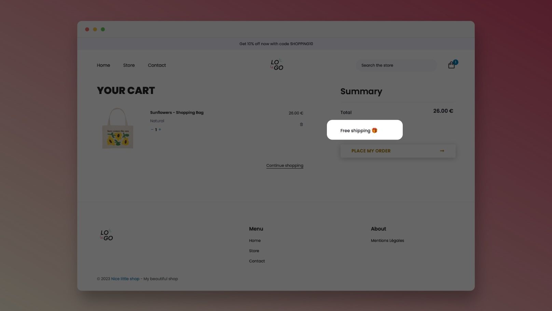Open the shopping cart bag icon
The height and width of the screenshot is (311, 552).
452,65
